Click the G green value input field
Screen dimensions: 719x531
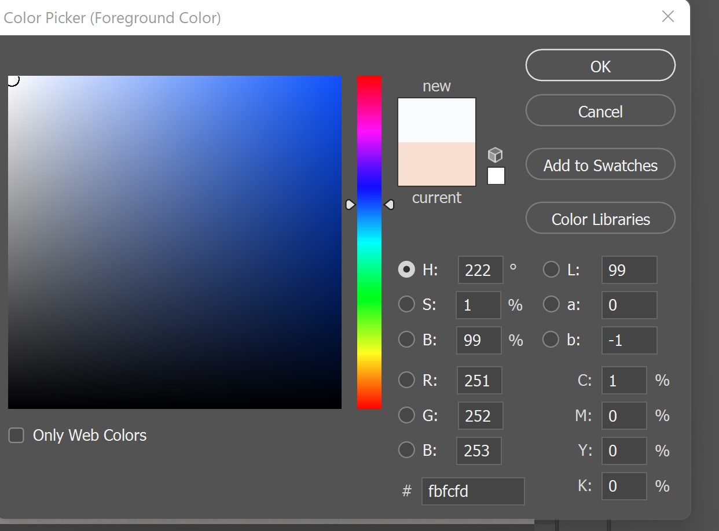coord(480,416)
